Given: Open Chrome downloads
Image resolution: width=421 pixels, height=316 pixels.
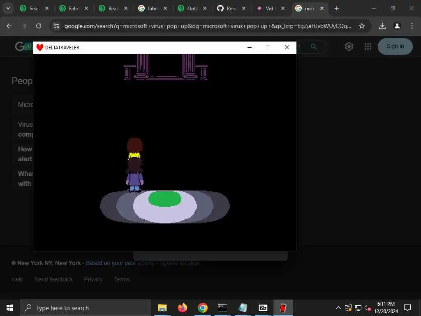Looking at the screenshot, I should (x=382, y=26).
